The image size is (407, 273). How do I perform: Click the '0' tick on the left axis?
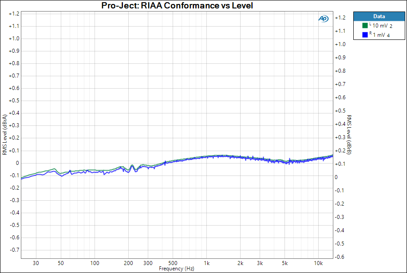17,163
